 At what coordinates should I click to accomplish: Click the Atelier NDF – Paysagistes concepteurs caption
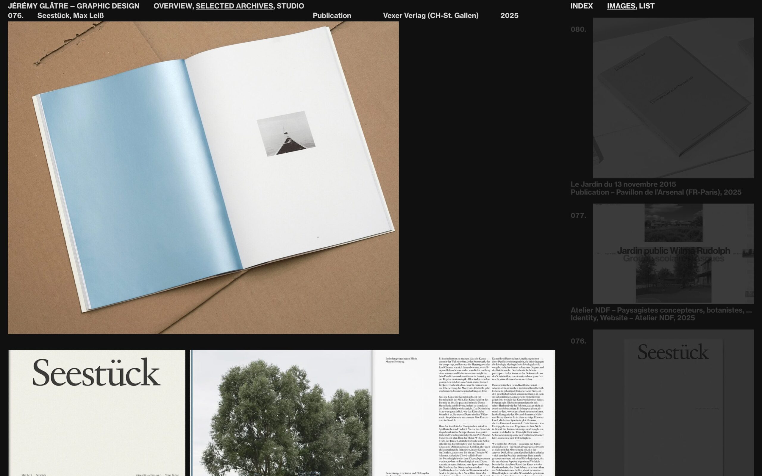pos(661,310)
